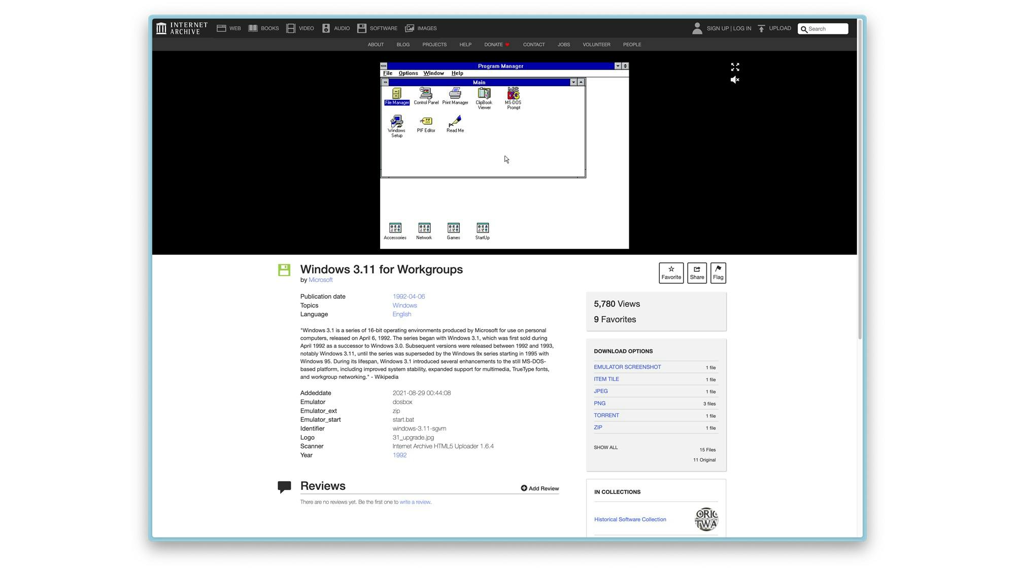
Task: Open the Program Manager control menu box
Action: pos(384,66)
